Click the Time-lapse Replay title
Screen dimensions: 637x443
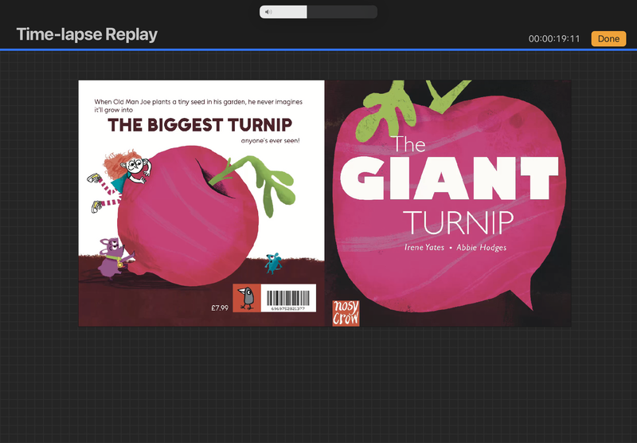87,34
